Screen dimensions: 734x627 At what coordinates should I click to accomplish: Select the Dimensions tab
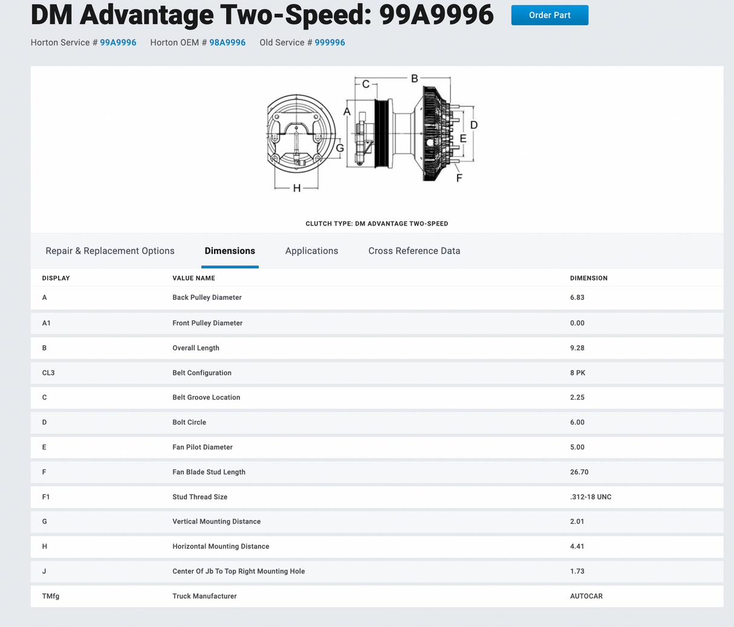tap(230, 251)
